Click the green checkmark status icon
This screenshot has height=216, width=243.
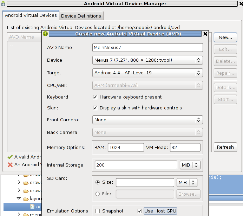point(10,157)
